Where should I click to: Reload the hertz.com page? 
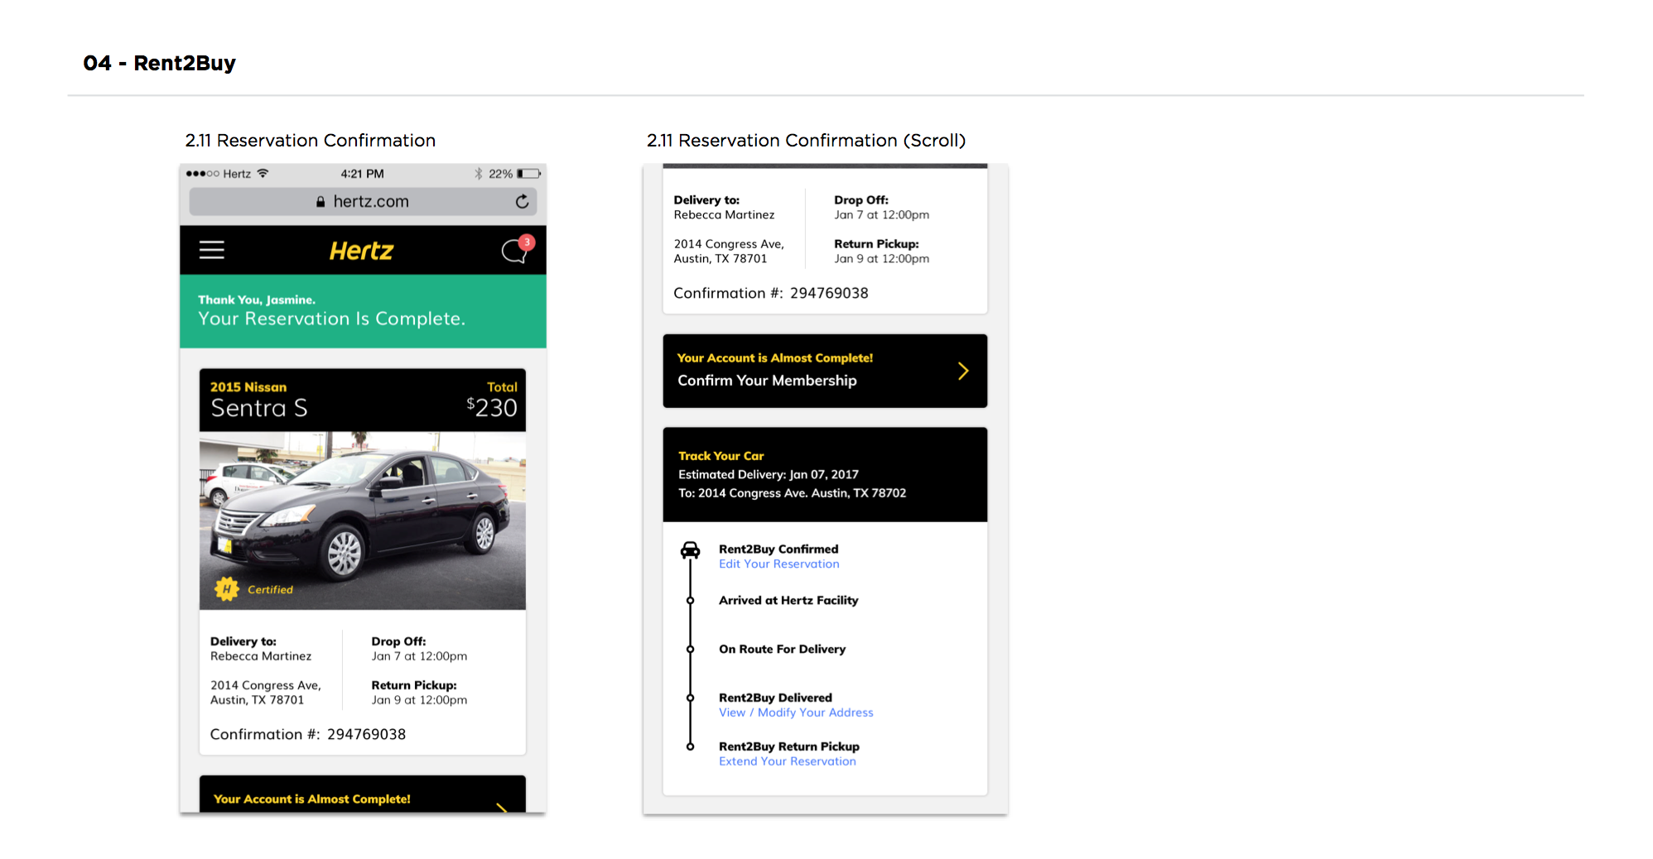coord(522,201)
